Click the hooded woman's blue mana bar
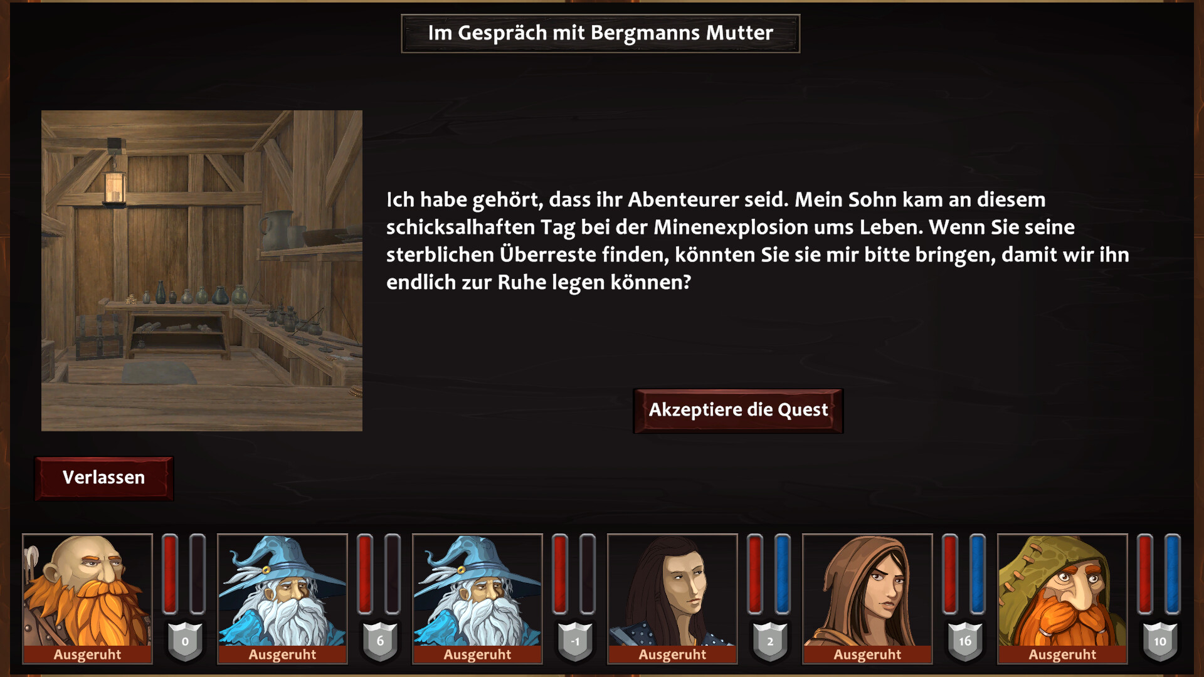This screenshot has height=677, width=1204. (x=978, y=574)
